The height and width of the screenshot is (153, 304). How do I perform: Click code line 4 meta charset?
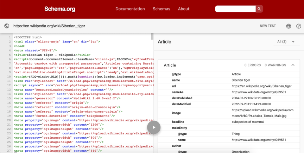35,51
